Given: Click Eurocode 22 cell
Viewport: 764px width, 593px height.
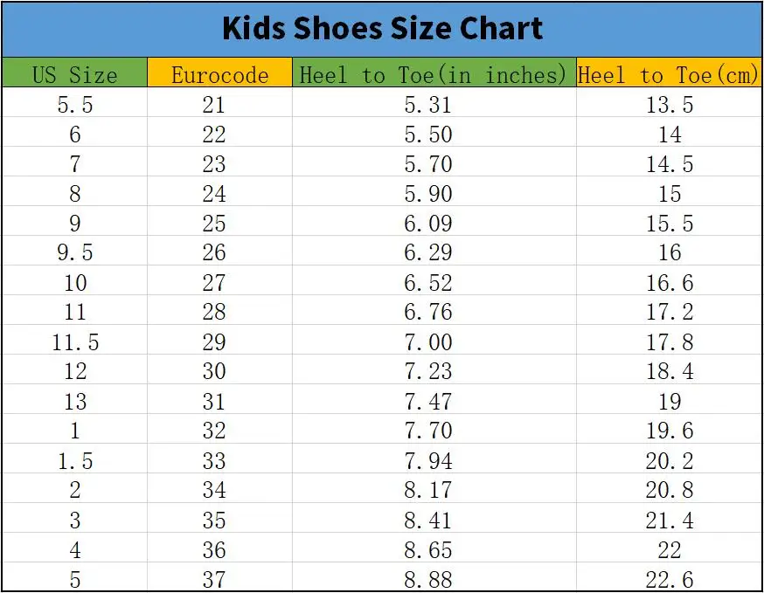Looking at the screenshot, I should 214,134.
